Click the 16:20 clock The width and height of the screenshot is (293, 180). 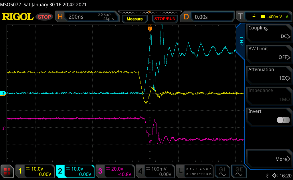(286, 175)
